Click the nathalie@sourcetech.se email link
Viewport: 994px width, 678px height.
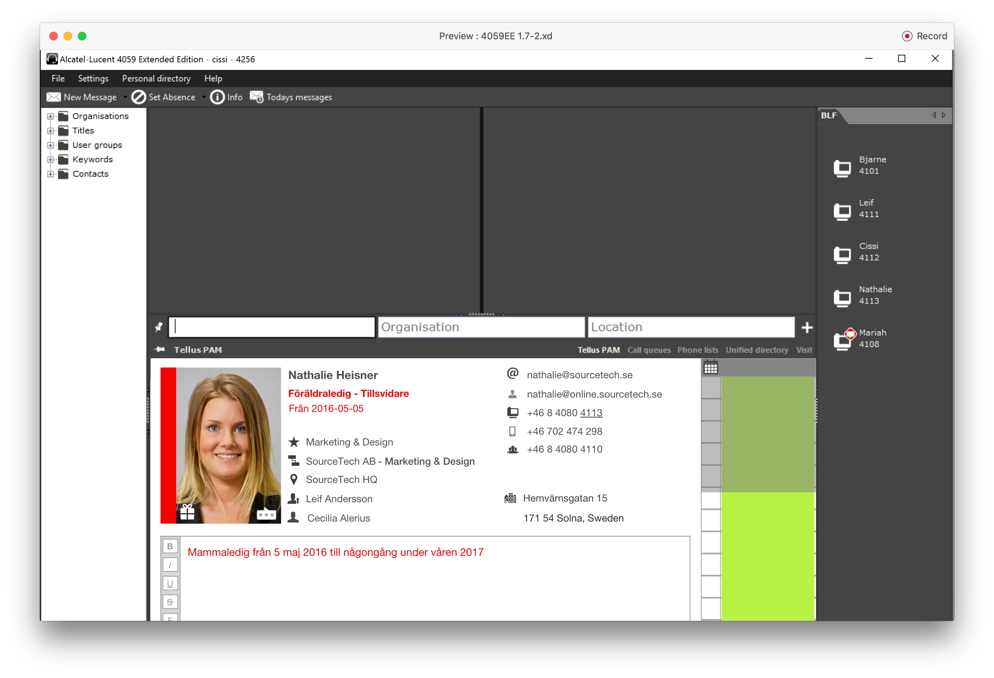(x=579, y=375)
